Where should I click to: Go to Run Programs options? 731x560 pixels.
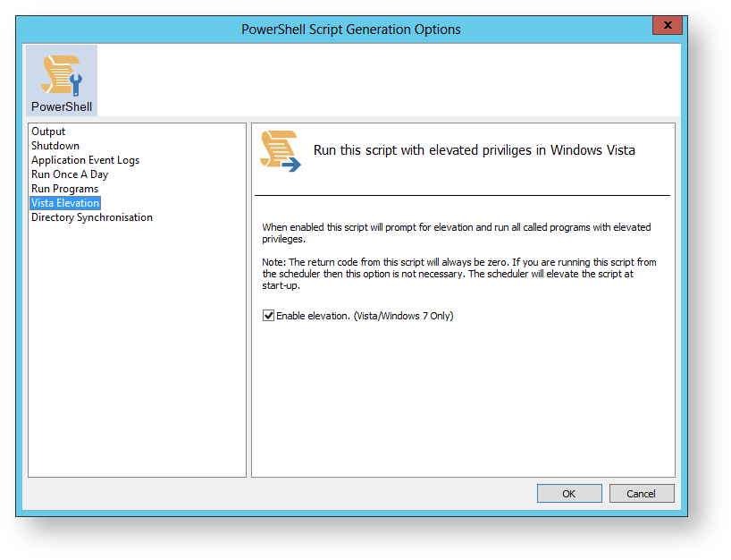tap(65, 189)
